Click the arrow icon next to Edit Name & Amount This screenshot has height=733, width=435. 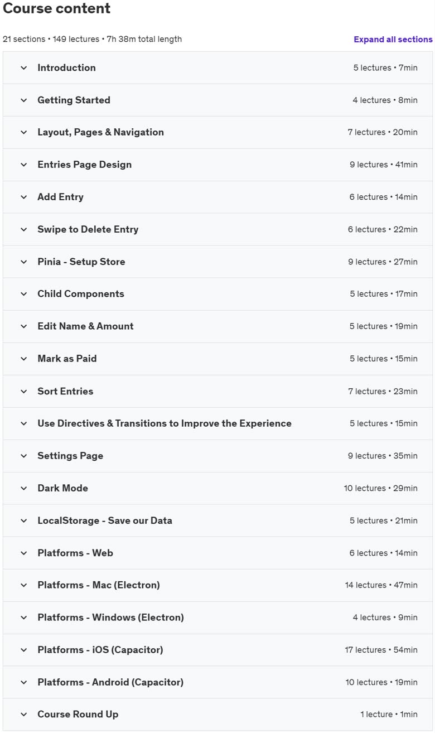pos(23,326)
